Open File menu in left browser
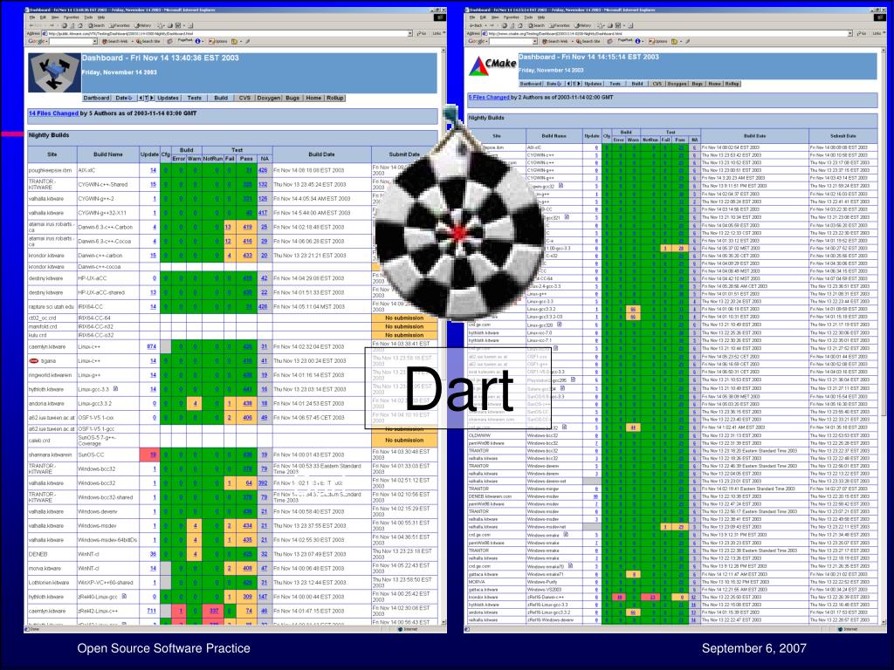The image size is (894, 670). click(32, 17)
